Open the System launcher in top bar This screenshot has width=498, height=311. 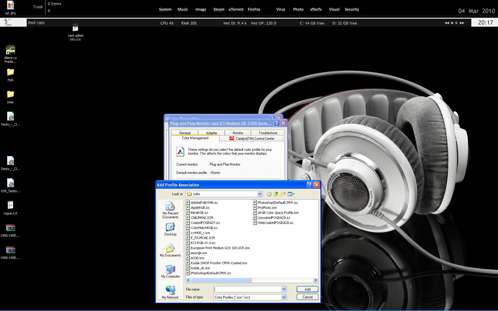pos(165,9)
